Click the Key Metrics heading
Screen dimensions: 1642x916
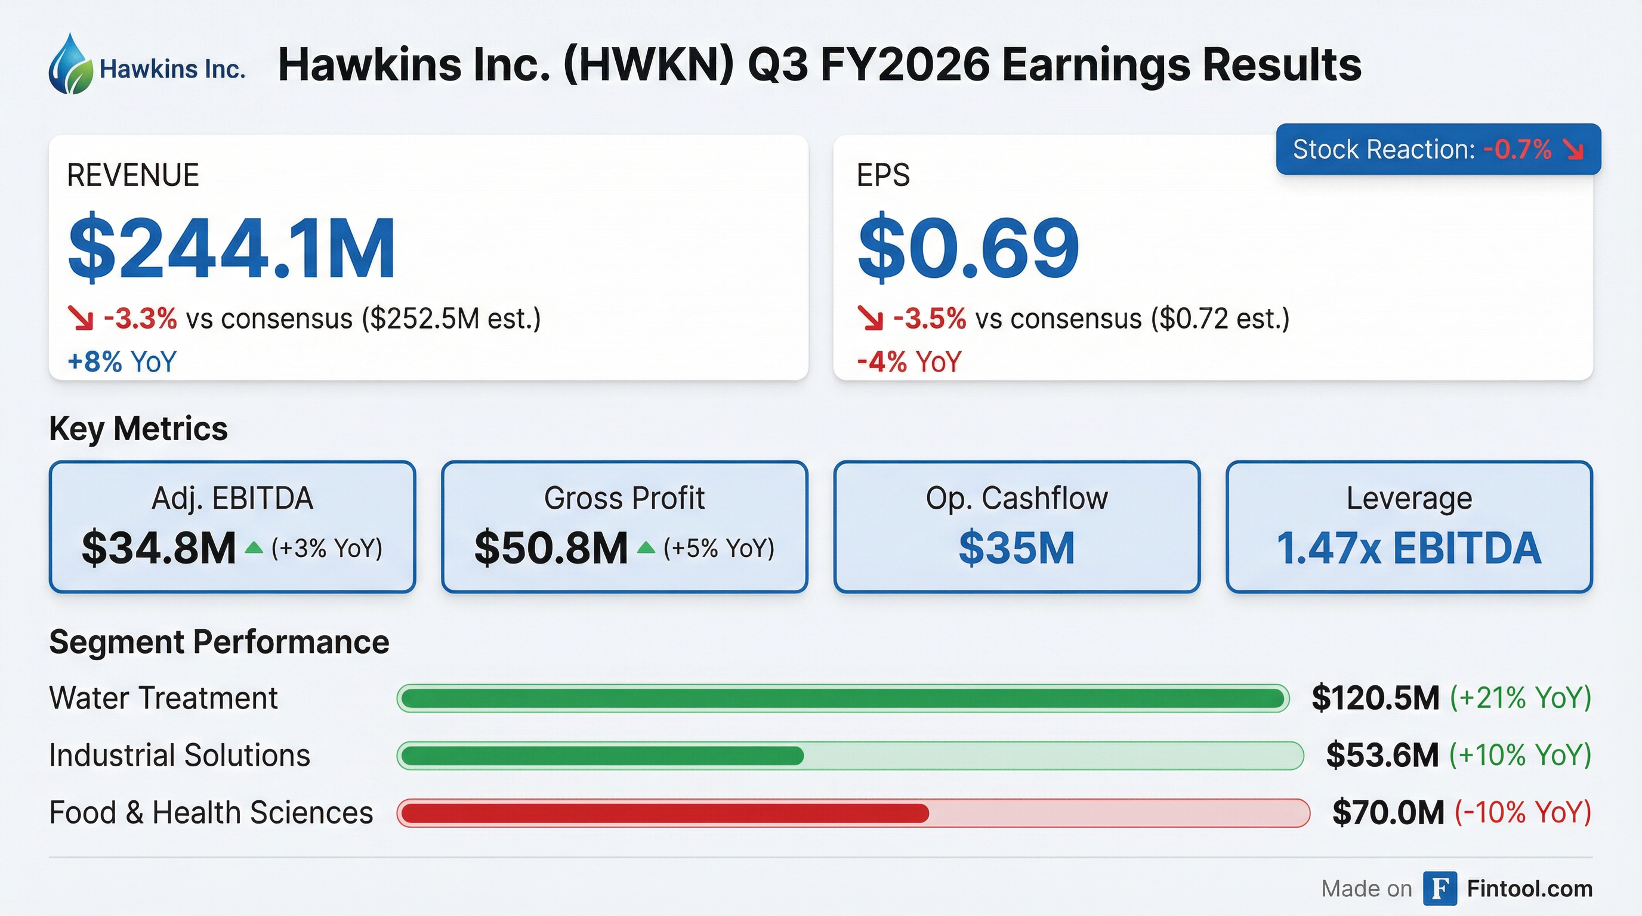pyautogui.click(x=138, y=428)
